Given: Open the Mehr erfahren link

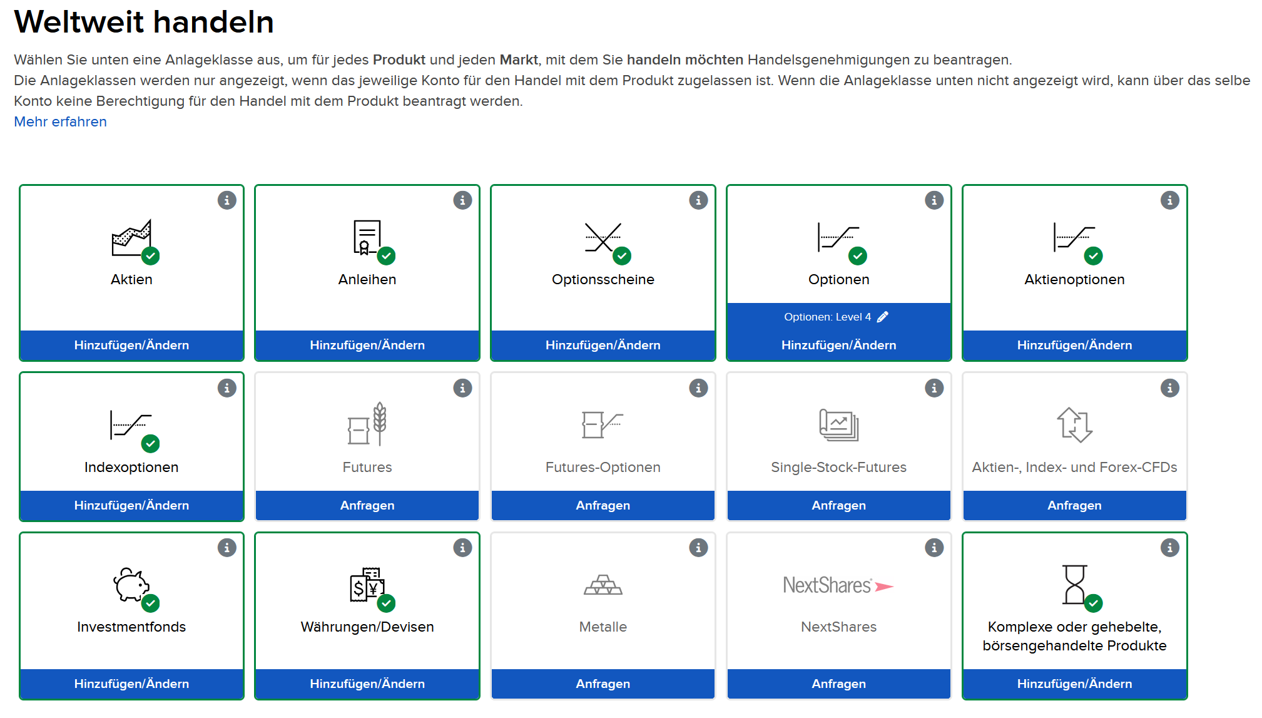Looking at the screenshot, I should coord(60,122).
